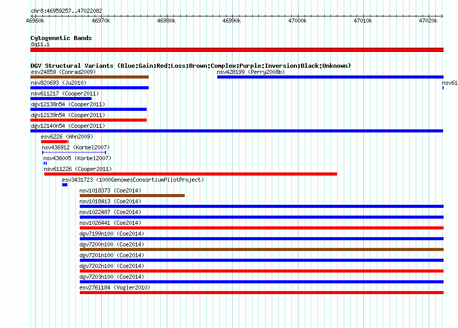Click the esv2761184 (Vogler2010) label
Screen dimensions: 458x328
pyautogui.click(x=115, y=287)
